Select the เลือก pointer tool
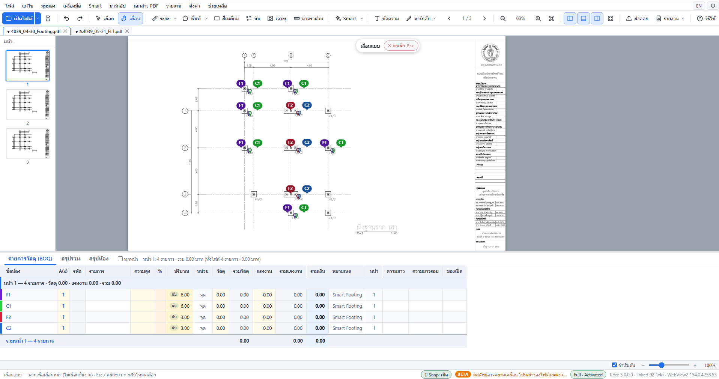Image resolution: width=719 pixels, height=379 pixels. tap(105, 18)
